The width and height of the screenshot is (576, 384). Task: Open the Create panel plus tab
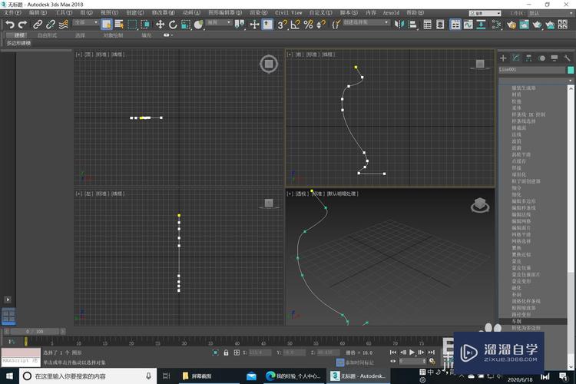[x=503, y=58]
